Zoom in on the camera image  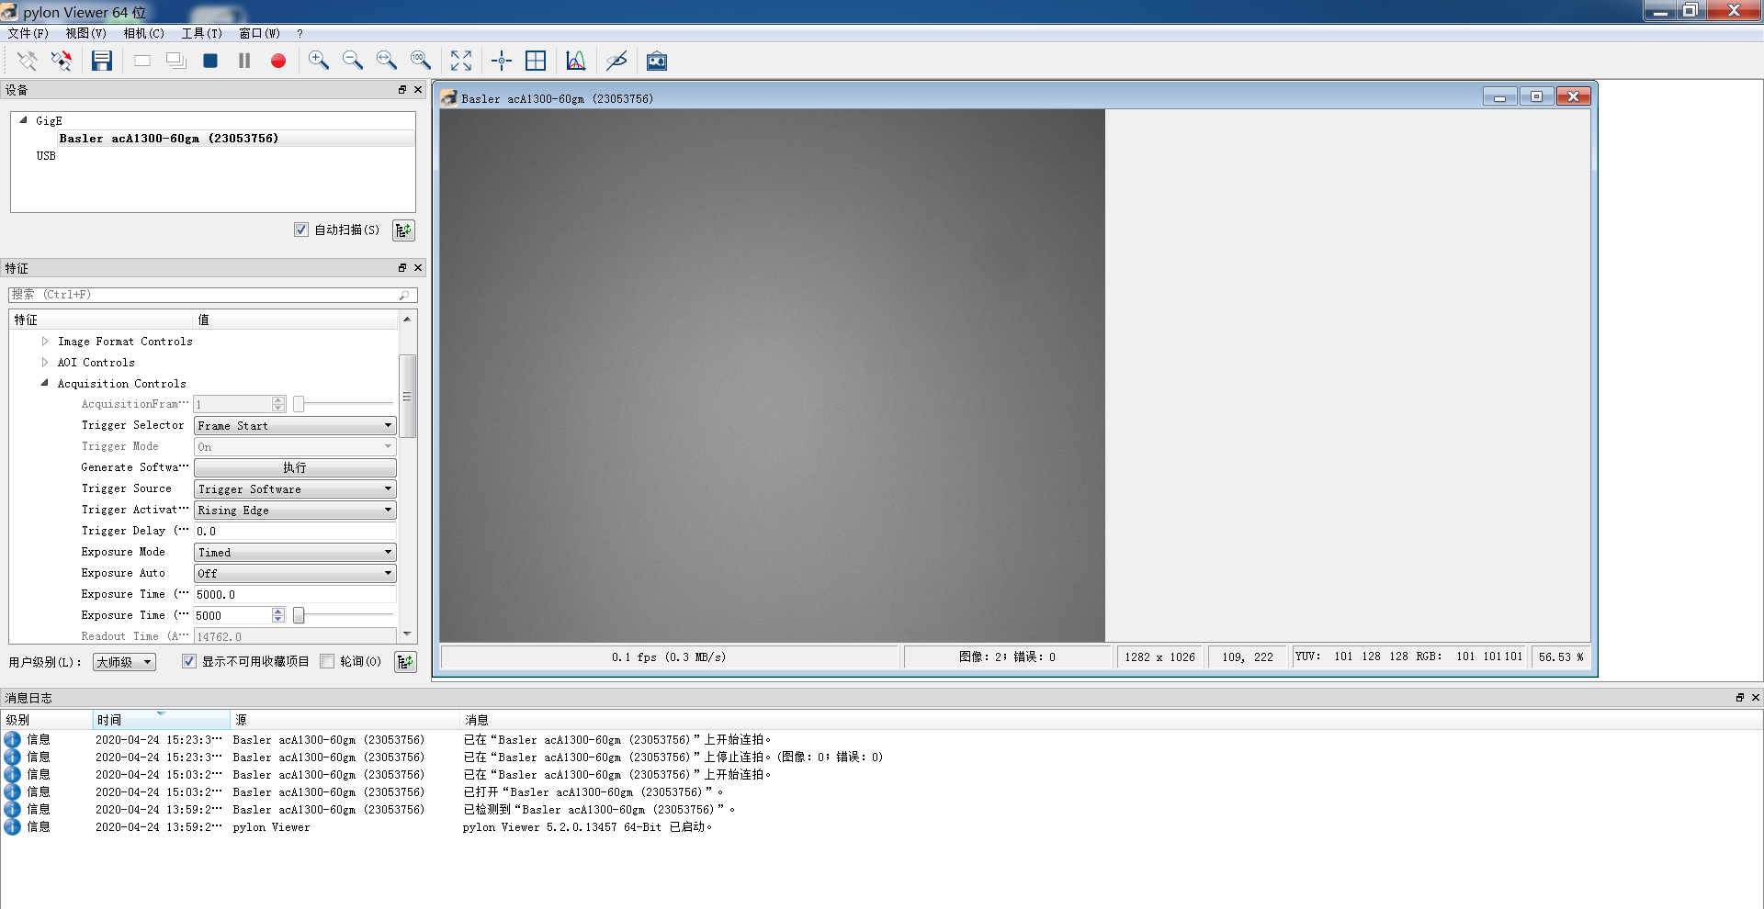[x=319, y=61]
